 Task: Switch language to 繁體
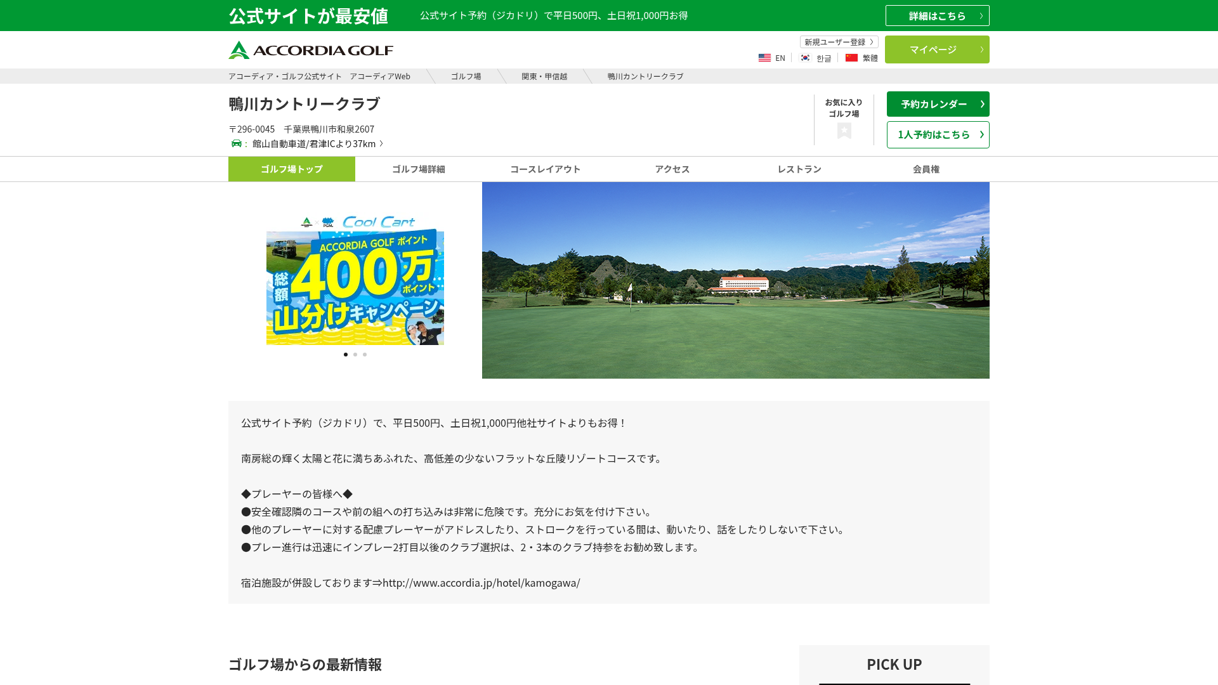tap(870, 58)
